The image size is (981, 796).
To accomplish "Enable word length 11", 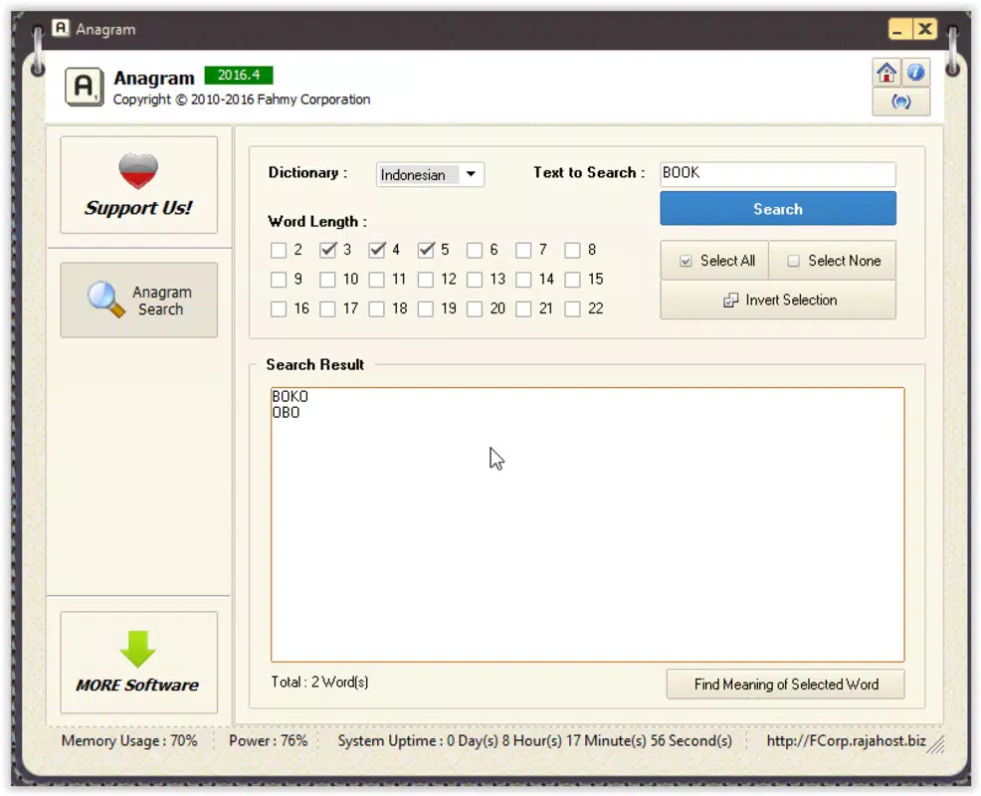I will (377, 280).
